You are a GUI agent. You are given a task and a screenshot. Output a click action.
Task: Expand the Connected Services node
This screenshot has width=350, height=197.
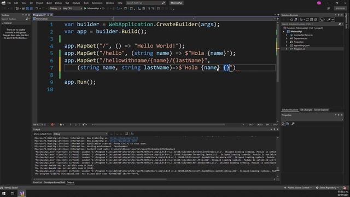287,35
